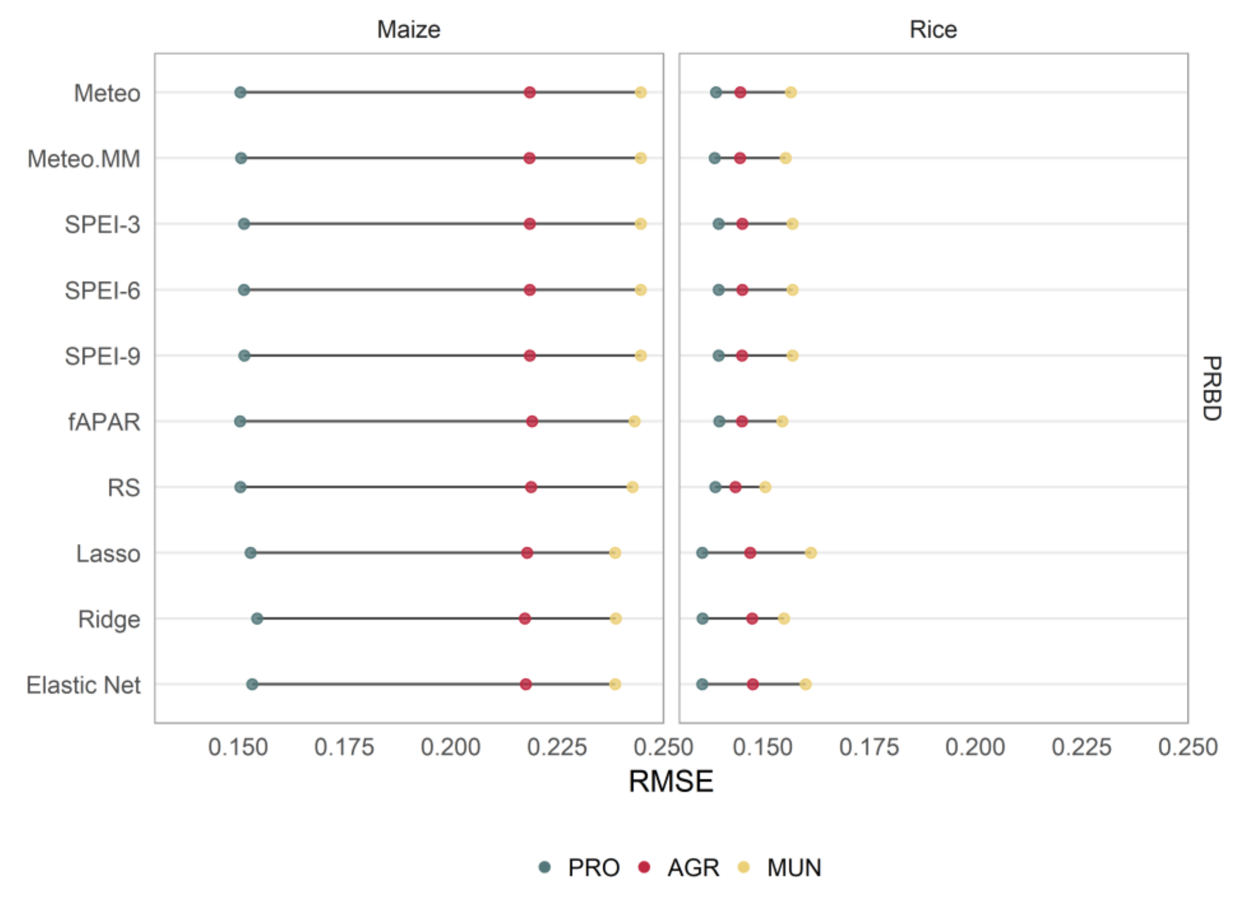
Task: Click teal PRO point for Ridge in Maize
Action: pyautogui.click(x=257, y=618)
